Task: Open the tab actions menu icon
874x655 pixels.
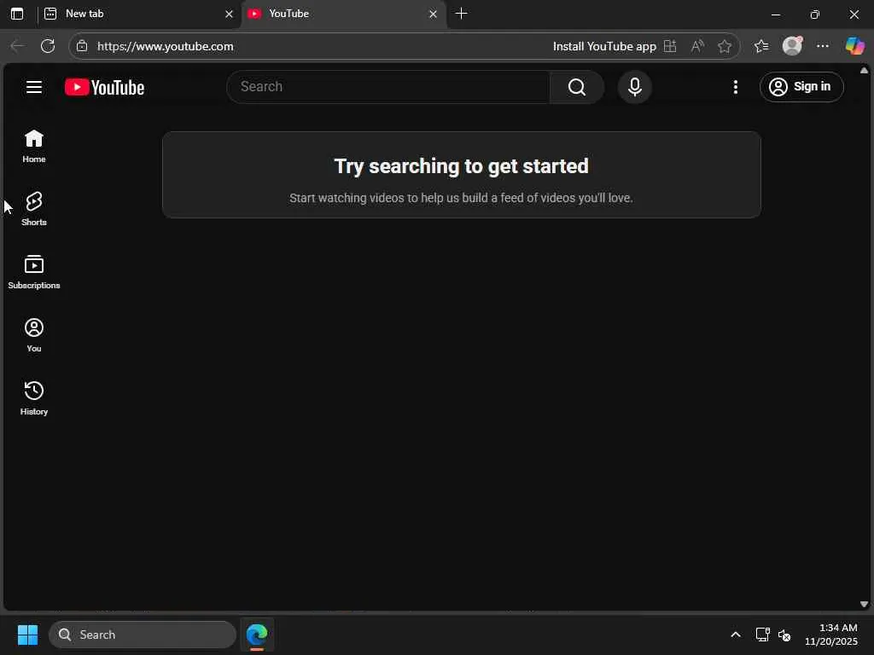Action: pos(17,14)
